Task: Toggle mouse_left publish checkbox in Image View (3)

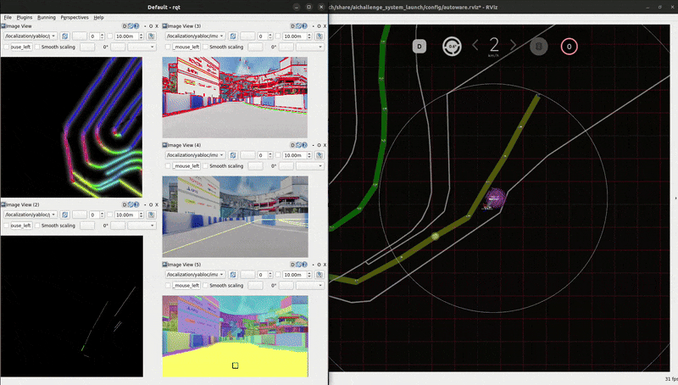Action: [168, 47]
